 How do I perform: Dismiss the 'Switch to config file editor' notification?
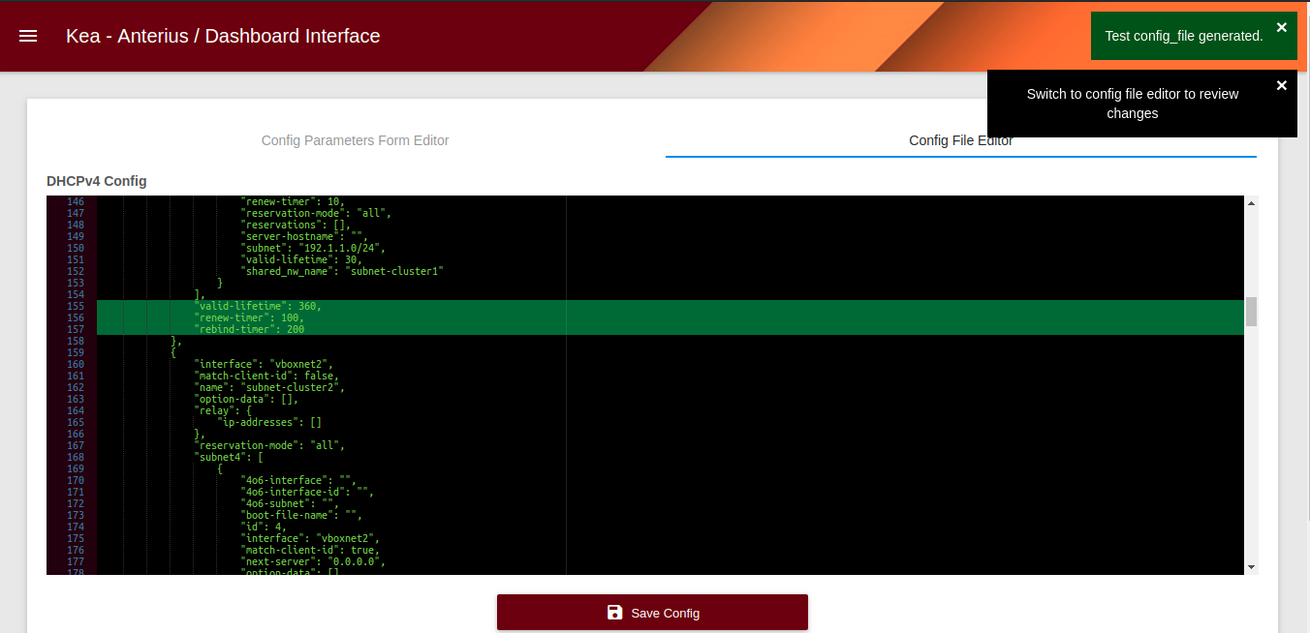point(1282,85)
